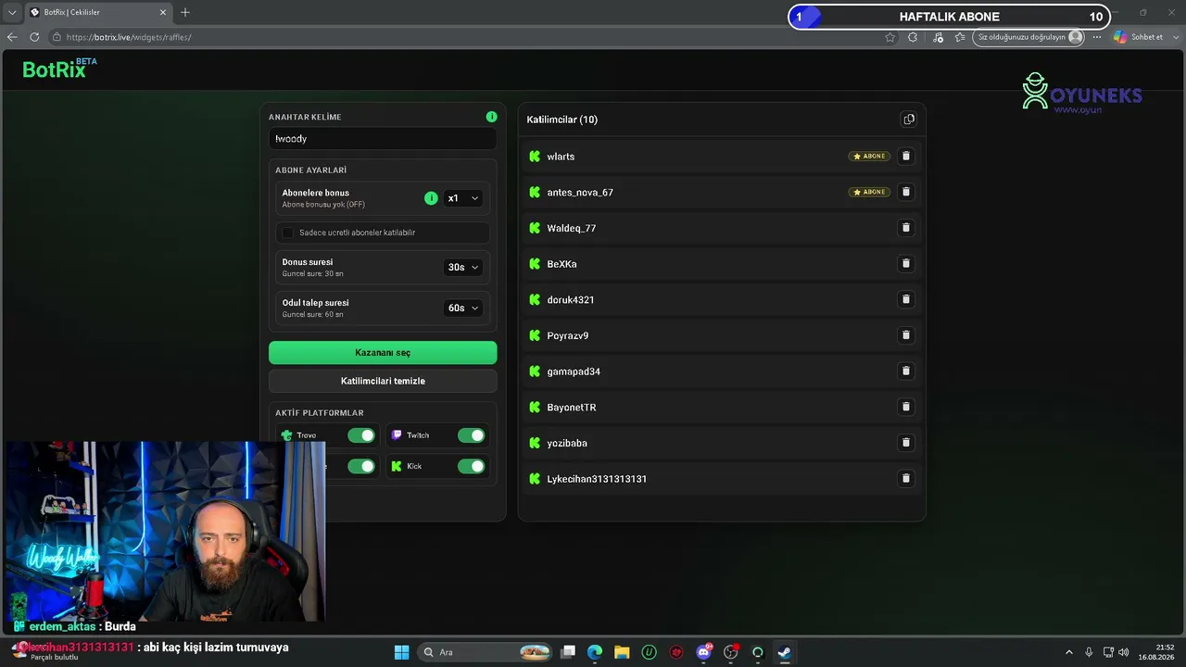This screenshot has height=667, width=1186.
Task: Click the Anahtar Kelime input field
Action: tap(383, 139)
